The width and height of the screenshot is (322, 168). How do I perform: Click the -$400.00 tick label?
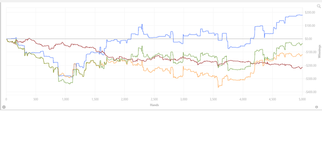[310, 92]
